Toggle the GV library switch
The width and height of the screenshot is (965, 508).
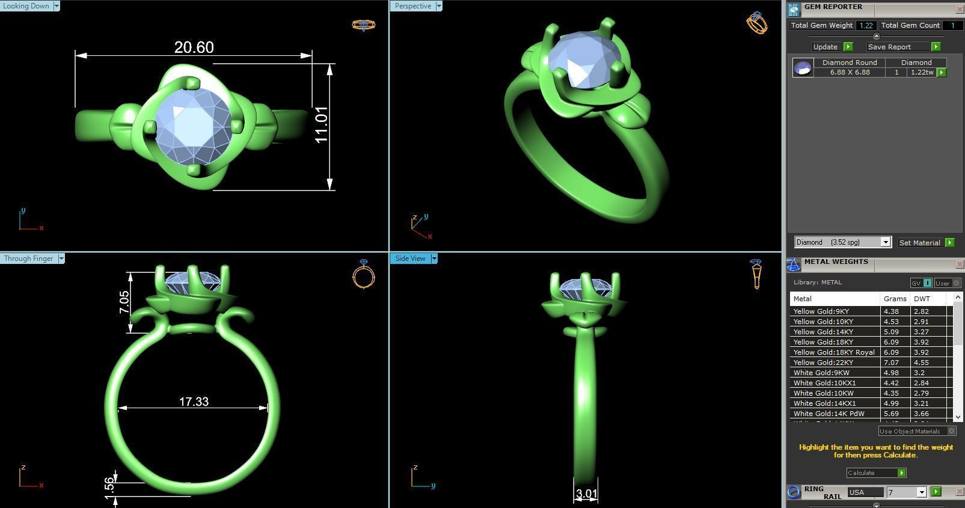pos(921,283)
